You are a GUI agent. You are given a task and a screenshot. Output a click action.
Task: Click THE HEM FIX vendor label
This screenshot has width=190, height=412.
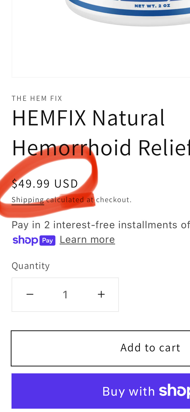pyautogui.click(x=37, y=98)
